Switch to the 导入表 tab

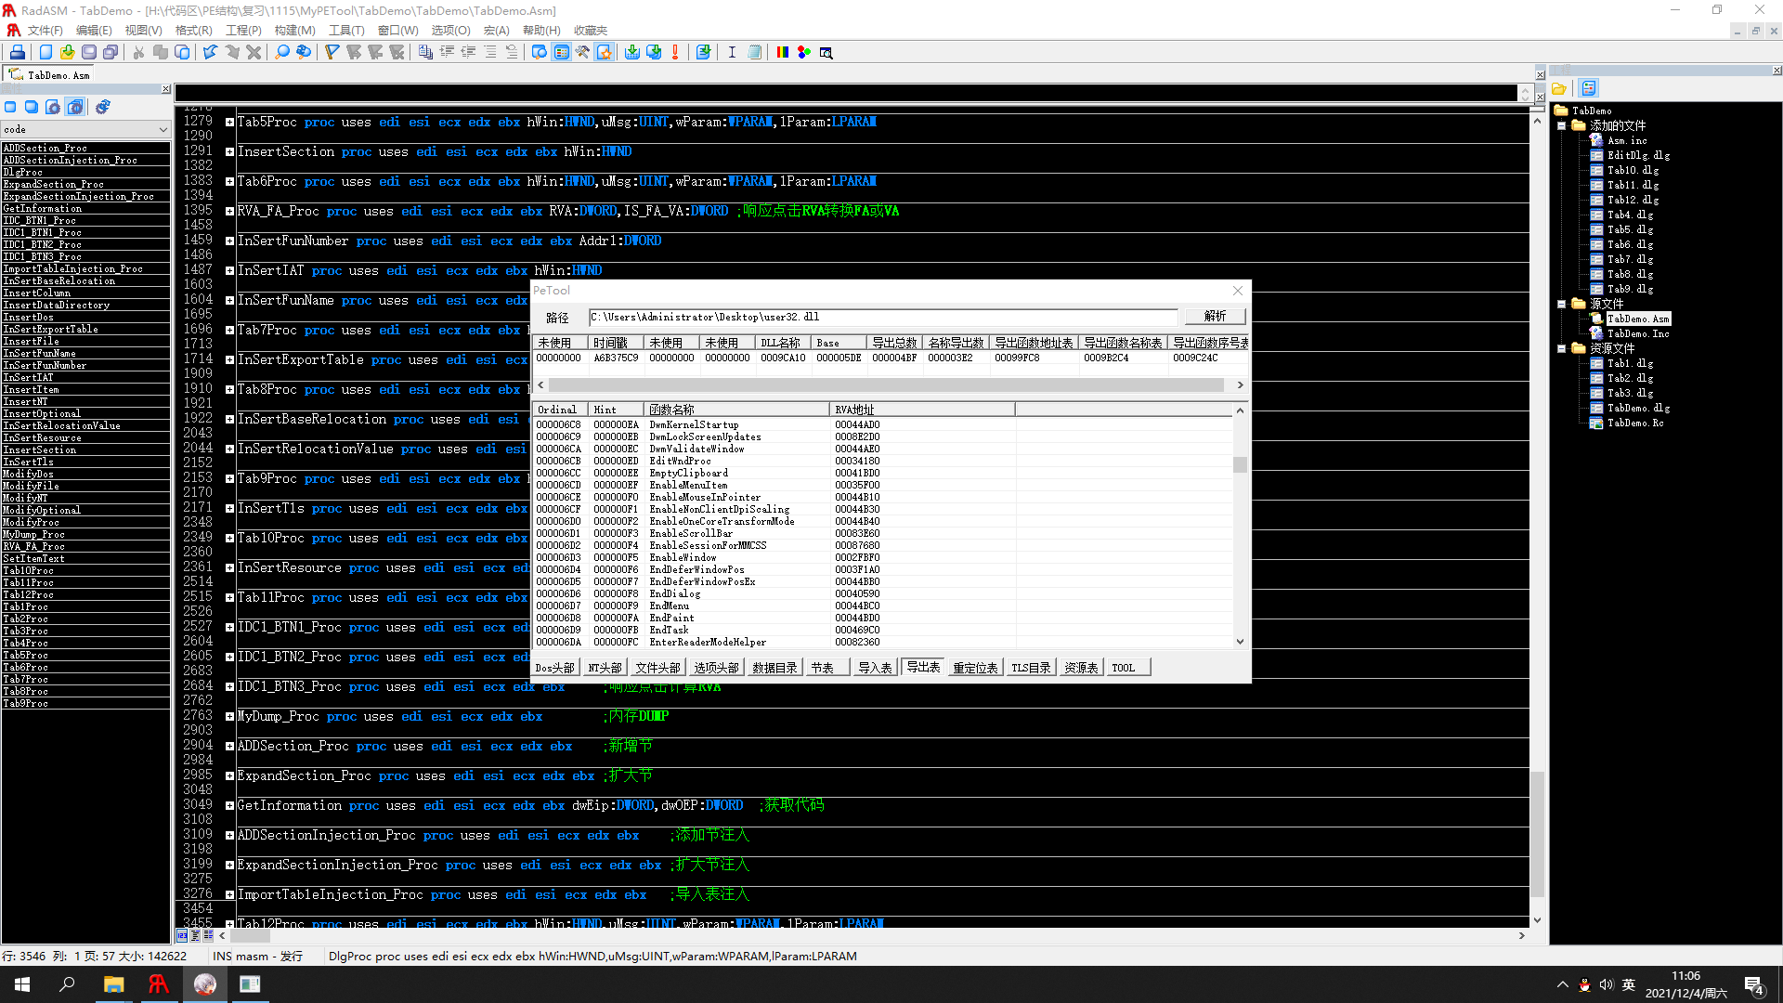pyautogui.click(x=874, y=668)
